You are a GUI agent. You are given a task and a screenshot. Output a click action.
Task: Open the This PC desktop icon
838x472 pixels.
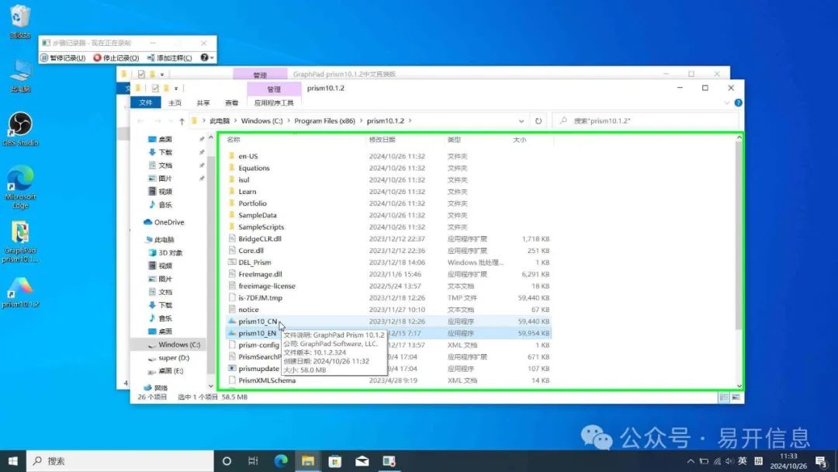pos(19,76)
